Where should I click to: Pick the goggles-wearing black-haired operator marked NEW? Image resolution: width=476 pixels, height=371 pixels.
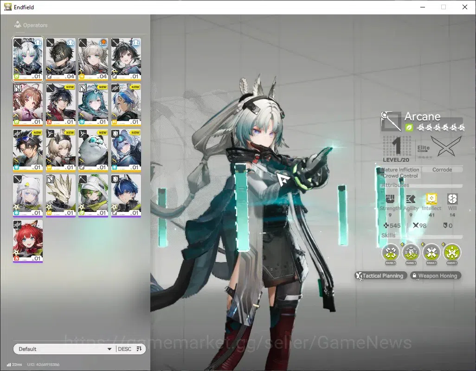[28, 150]
